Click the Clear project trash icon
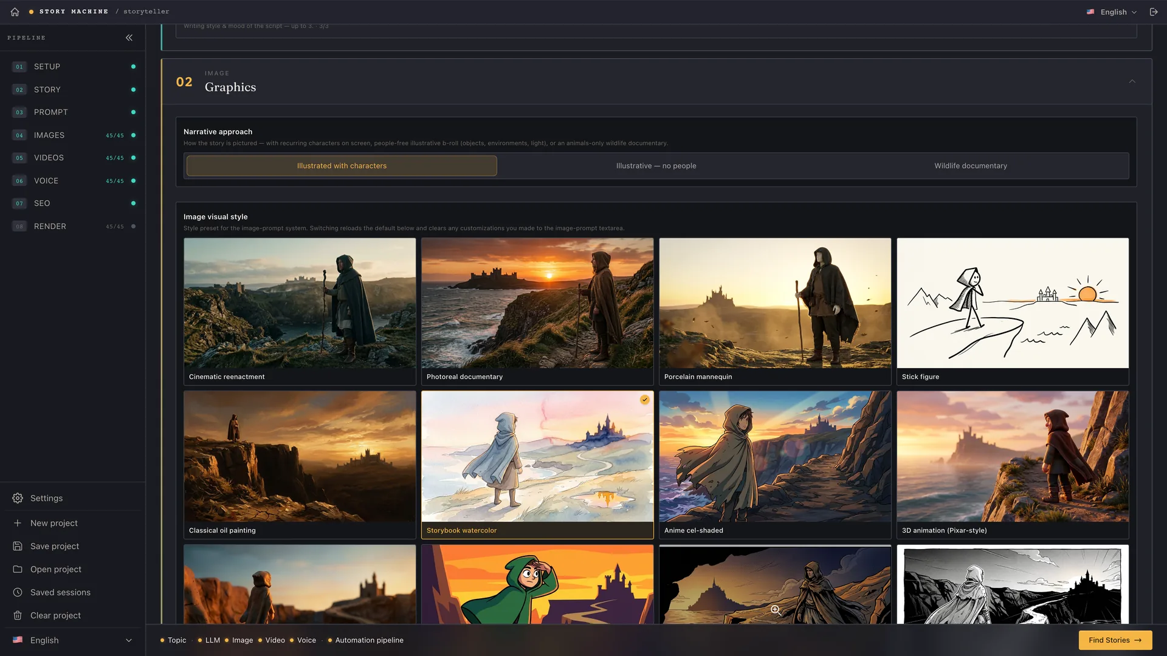This screenshot has height=656, width=1167. [18, 615]
